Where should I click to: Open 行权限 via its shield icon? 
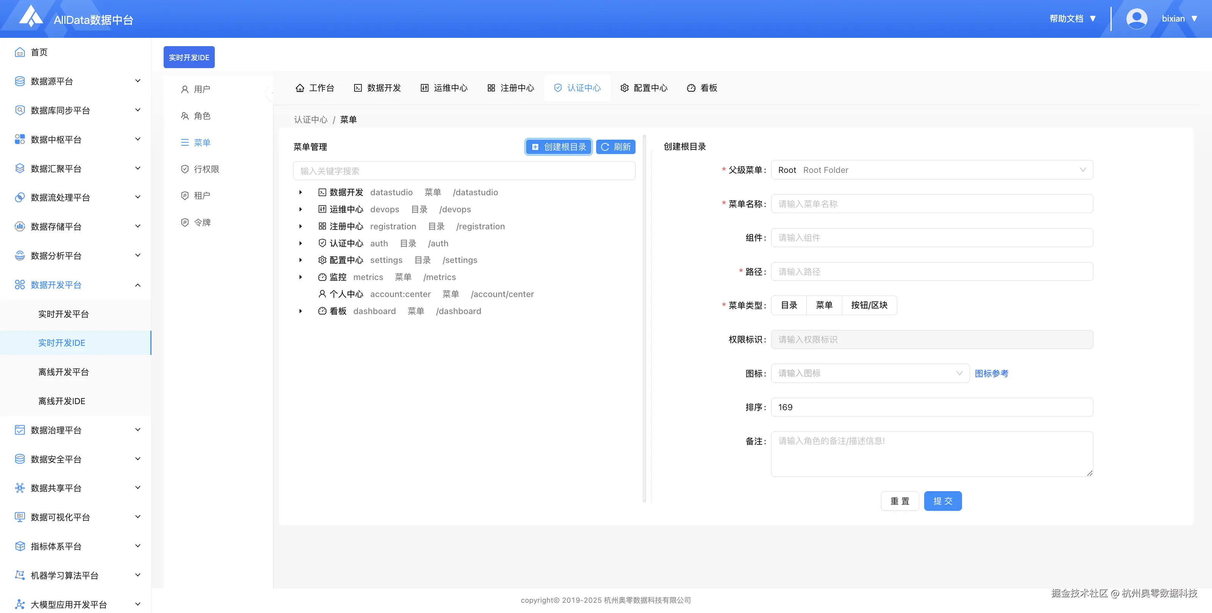[x=184, y=169]
